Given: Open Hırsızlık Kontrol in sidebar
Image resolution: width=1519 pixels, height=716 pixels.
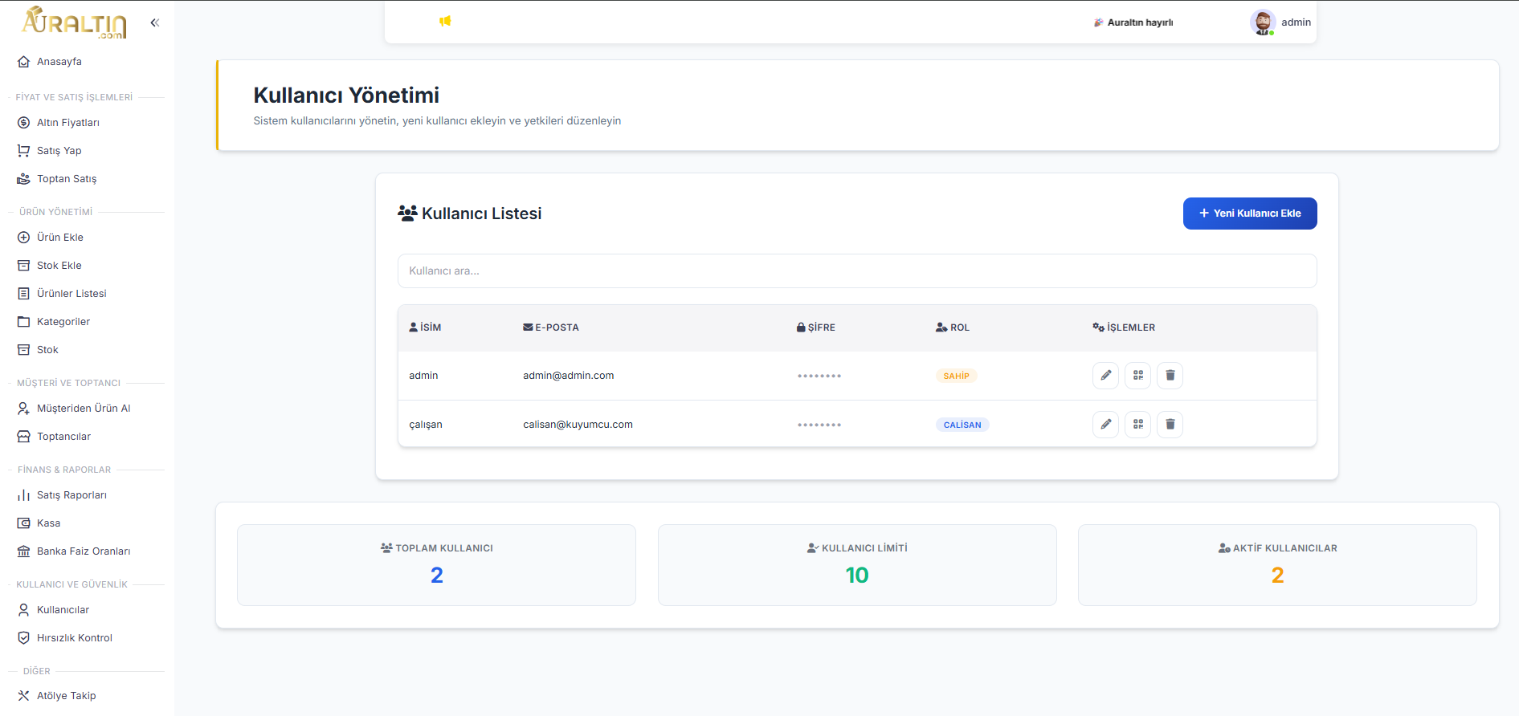Looking at the screenshot, I should [x=74, y=638].
